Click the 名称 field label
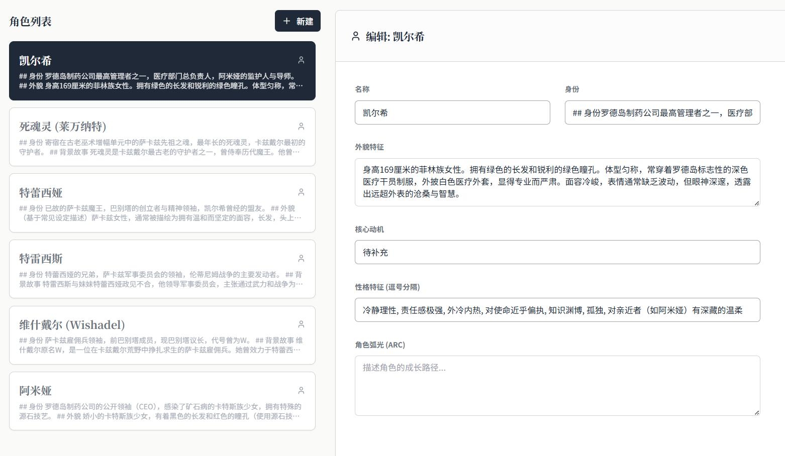The image size is (785, 456). [x=362, y=89]
